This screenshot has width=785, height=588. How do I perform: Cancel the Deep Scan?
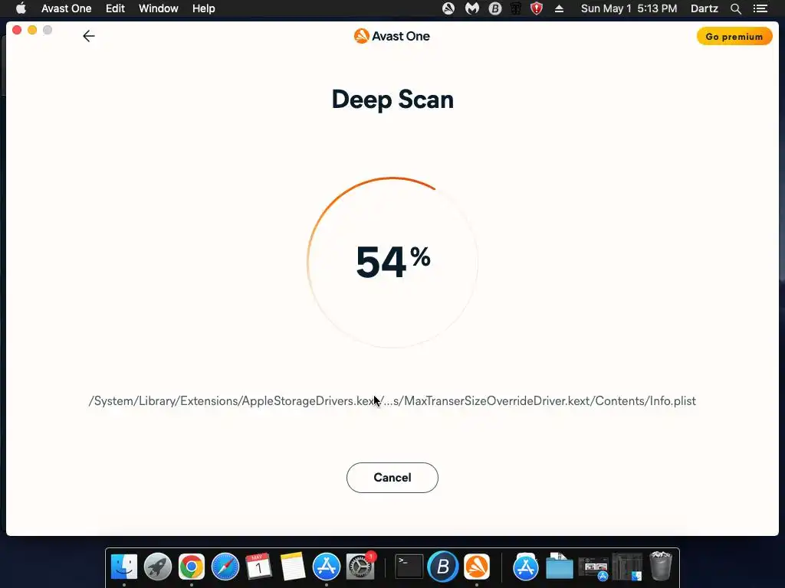point(392,478)
